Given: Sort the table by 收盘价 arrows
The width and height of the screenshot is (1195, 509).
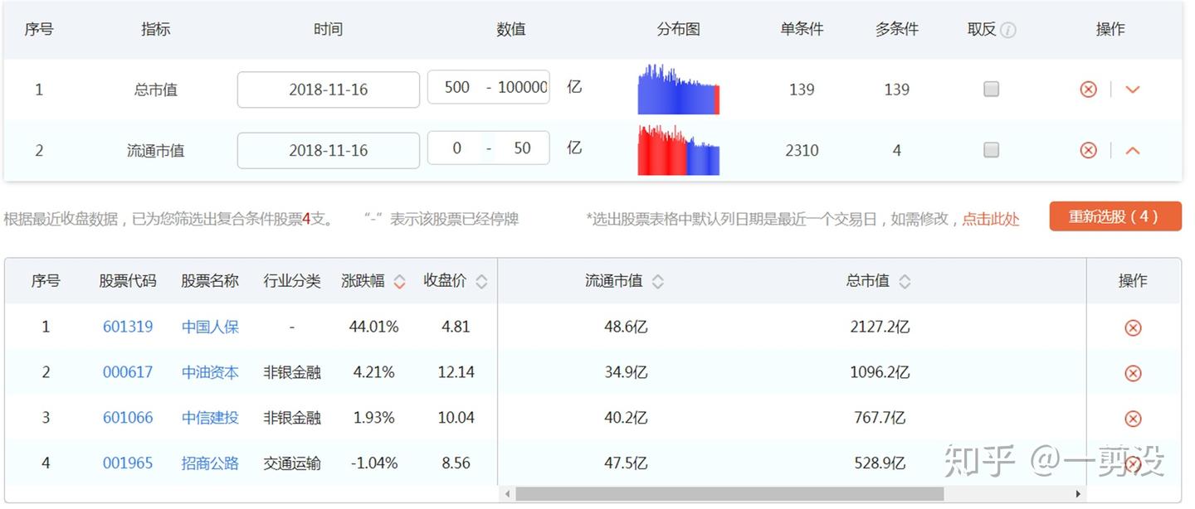Looking at the screenshot, I should (x=480, y=281).
